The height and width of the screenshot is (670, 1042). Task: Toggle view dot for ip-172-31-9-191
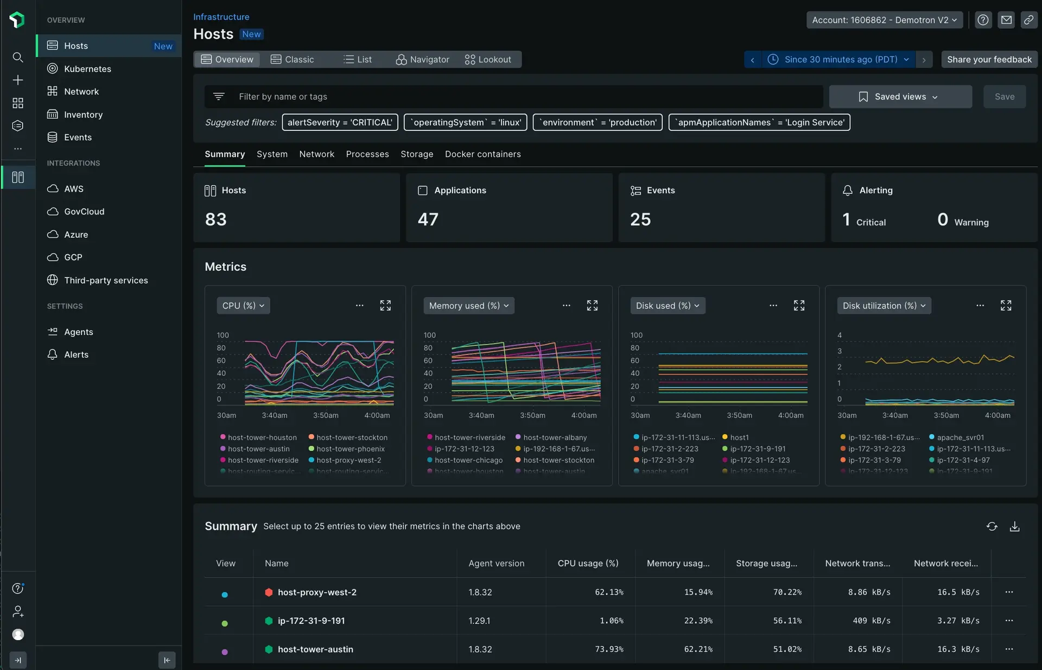pos(225,623)
